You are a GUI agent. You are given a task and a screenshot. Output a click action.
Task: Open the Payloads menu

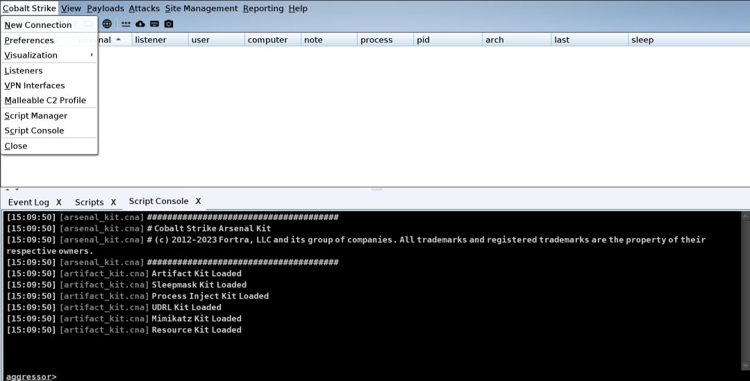106,8
